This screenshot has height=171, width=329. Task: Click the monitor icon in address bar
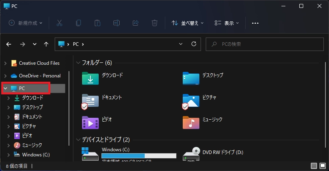[61, 44]
